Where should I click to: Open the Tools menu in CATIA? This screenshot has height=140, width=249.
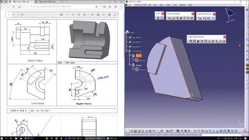click(x=175, y=5)
